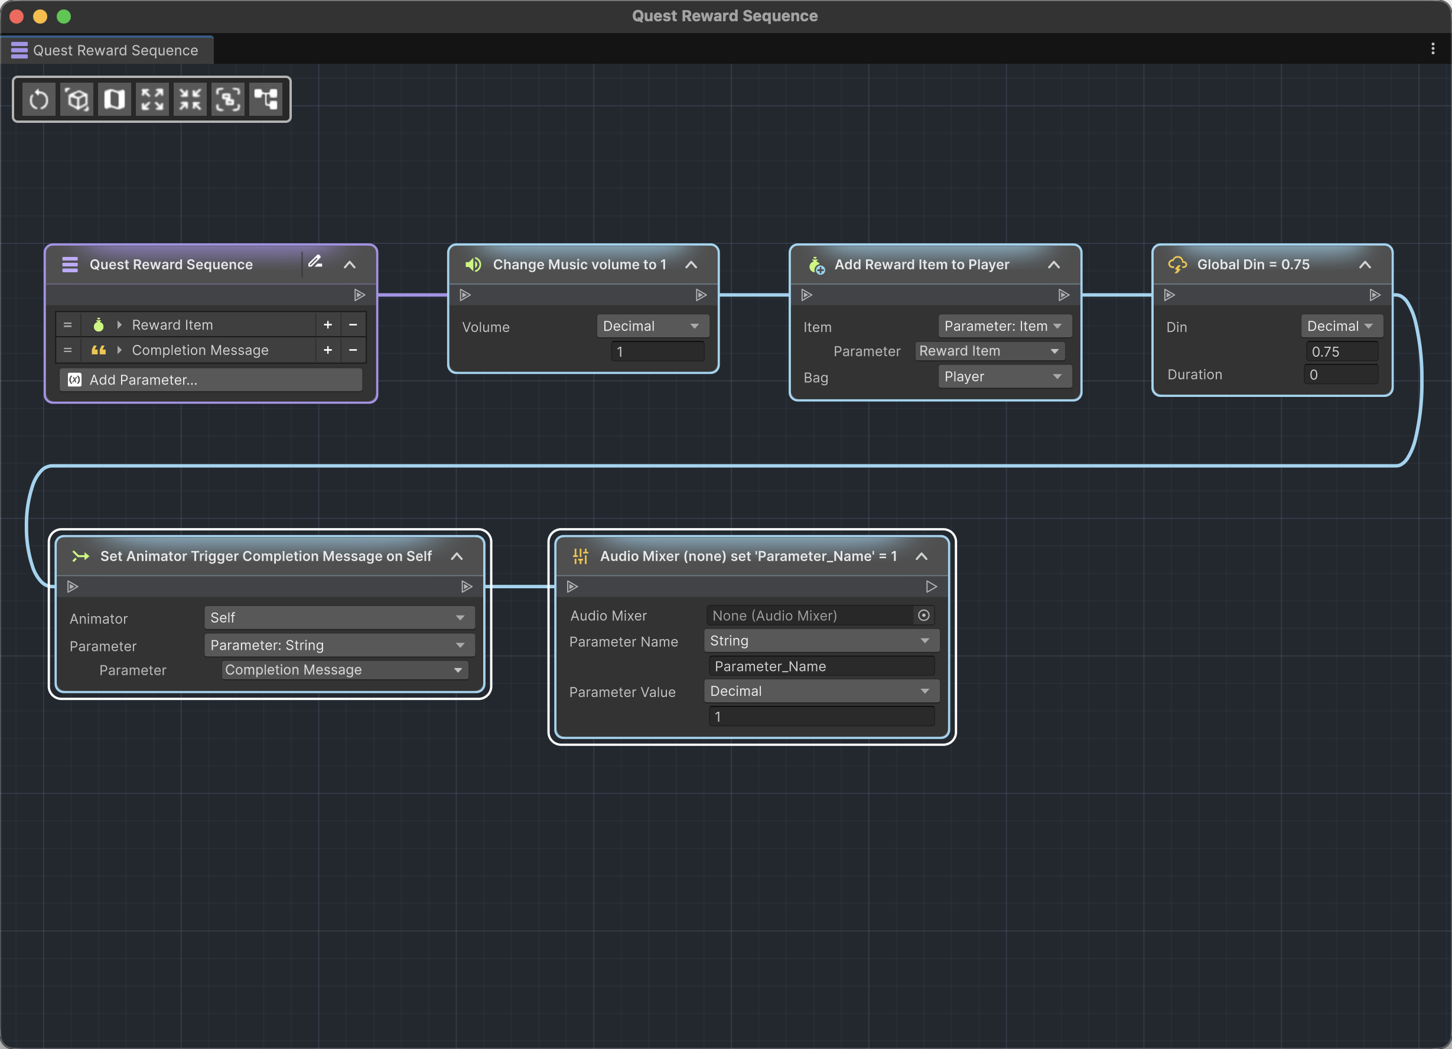Click the trigger arrow icon on Set Animator Trigger node

(x=81, y=556)
